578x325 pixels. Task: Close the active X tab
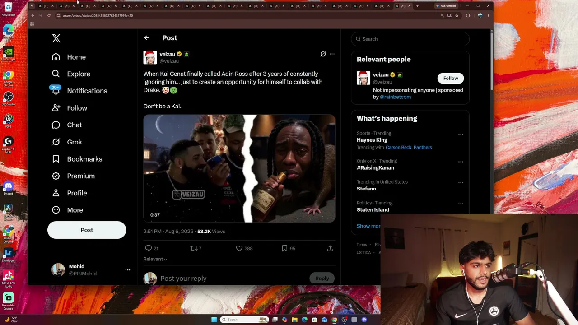[x=409, y=6]
